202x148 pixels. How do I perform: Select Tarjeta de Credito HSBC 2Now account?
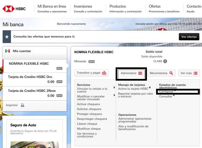(x=35, y=94)
